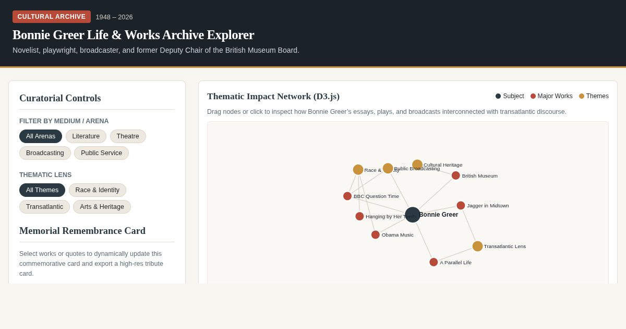Click the BBC Question Time label text
Image resolution: width=626 pixels, height=329 pixels.
pyautogui.click(x=376, y=196)
